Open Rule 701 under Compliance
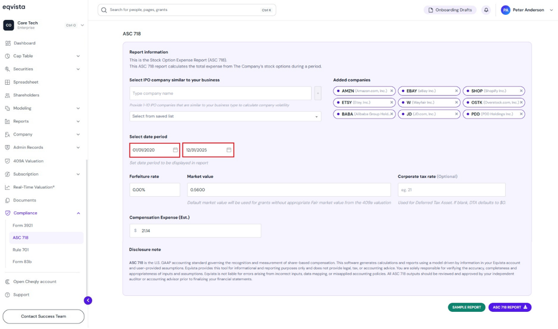Viewport: 558px width, 329px height. tap(21, 250)
